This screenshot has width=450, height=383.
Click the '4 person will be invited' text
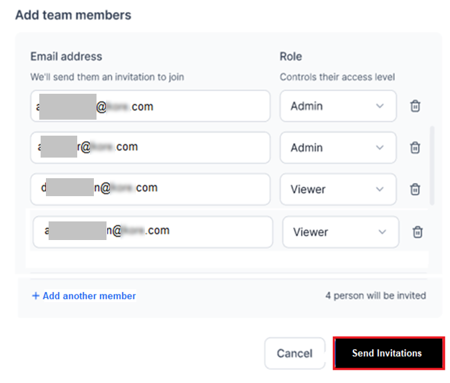(375, 295)
